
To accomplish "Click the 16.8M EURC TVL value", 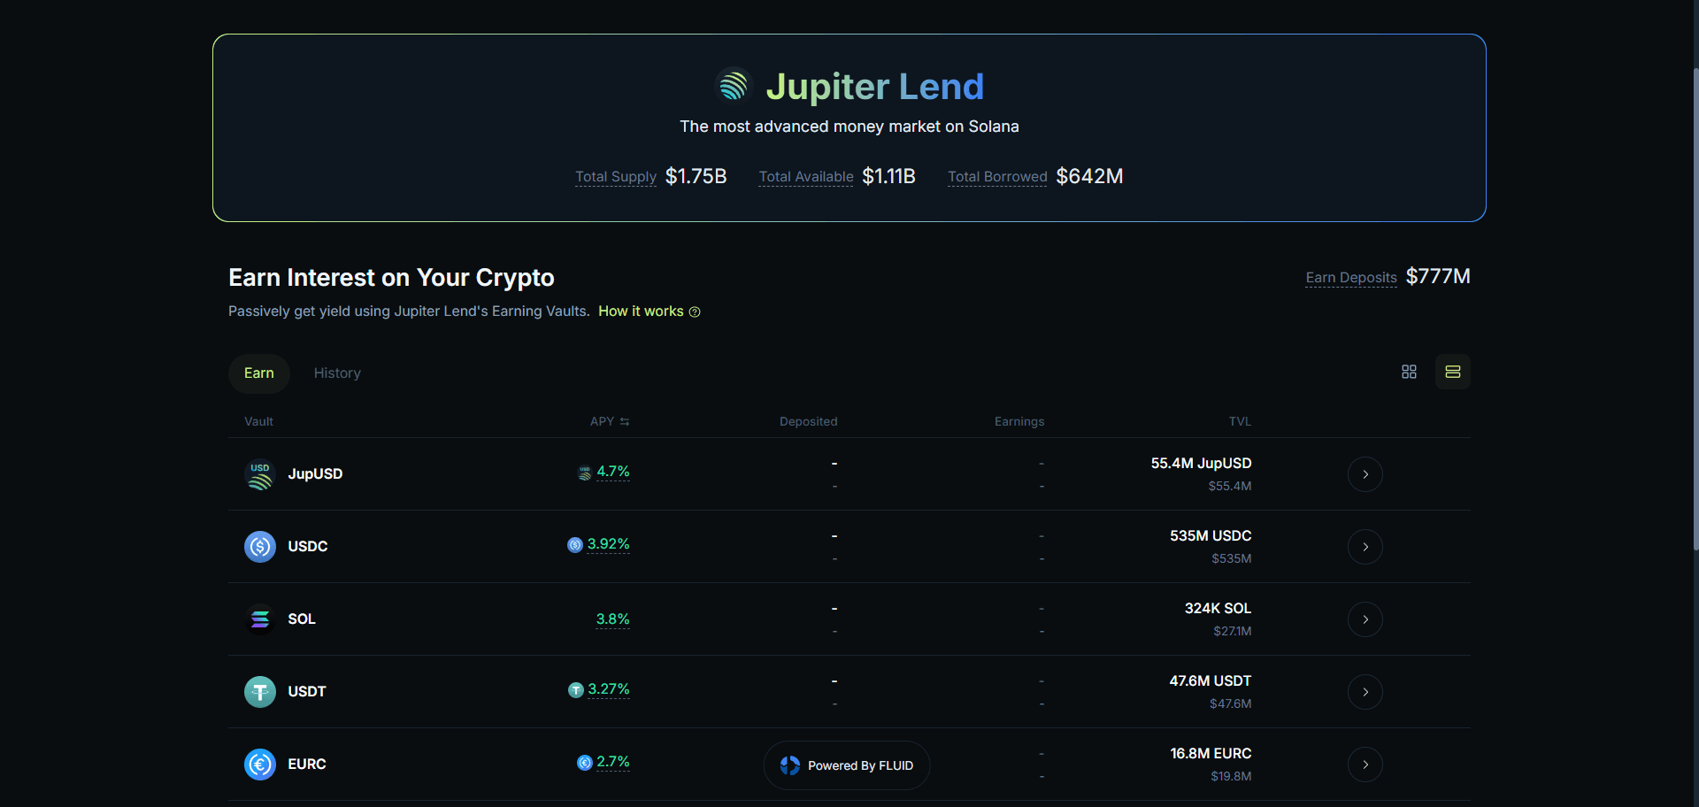I will point(1211,754).
